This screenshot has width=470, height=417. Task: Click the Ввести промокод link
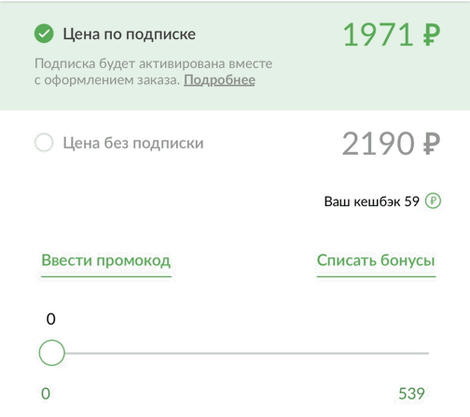pos(106,260)
